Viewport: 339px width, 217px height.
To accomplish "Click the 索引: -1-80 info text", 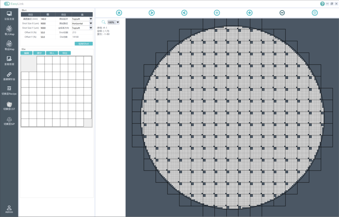I will (x=103, y=34).
